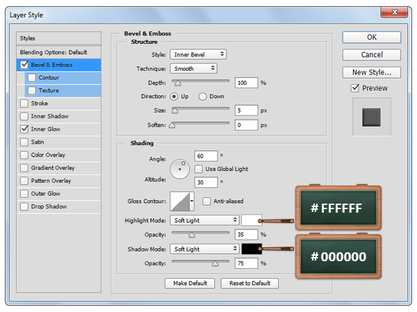
Task: Click the Depth slider handle
Action: (x=177, y=83)
